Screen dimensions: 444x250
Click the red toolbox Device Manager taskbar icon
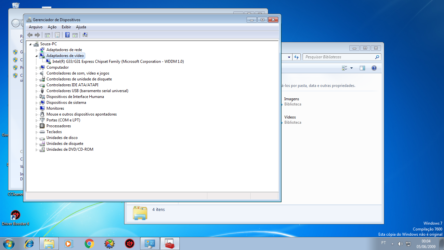170,243
